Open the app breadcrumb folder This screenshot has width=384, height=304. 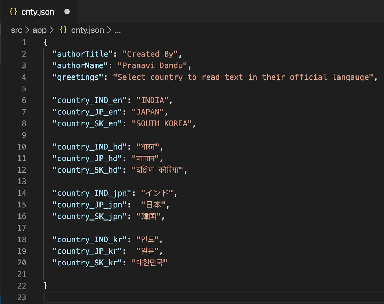[39, 30]
